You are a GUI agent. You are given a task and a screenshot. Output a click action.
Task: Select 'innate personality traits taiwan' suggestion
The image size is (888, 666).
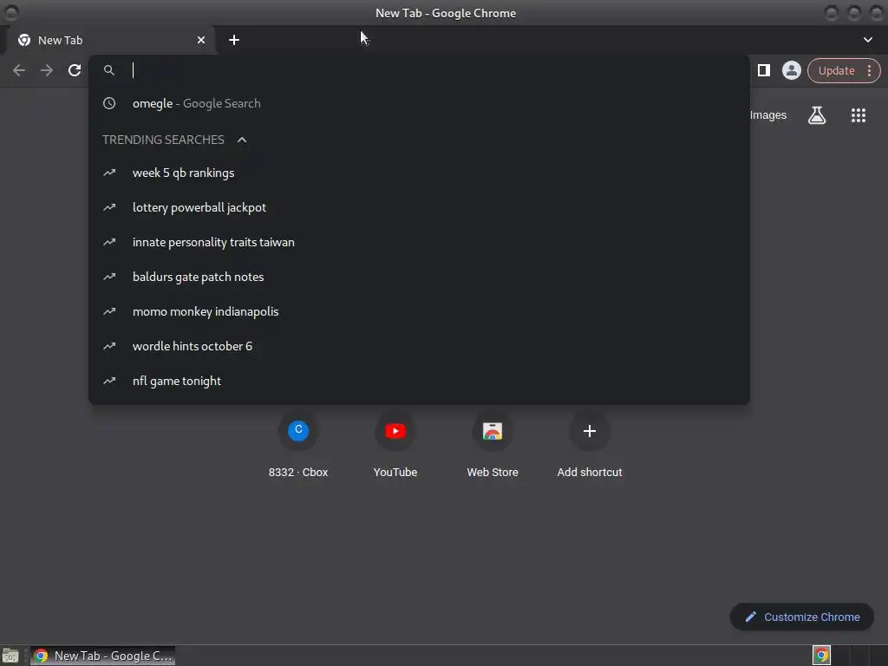coord(419,243)
